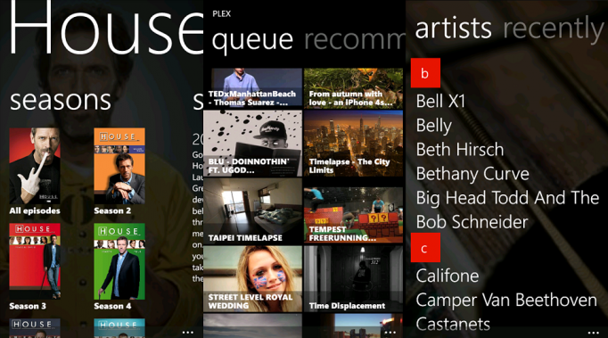608x338 pixels.
Task: Switch to the recently pivot tab
Action: (x=554, y=29)
